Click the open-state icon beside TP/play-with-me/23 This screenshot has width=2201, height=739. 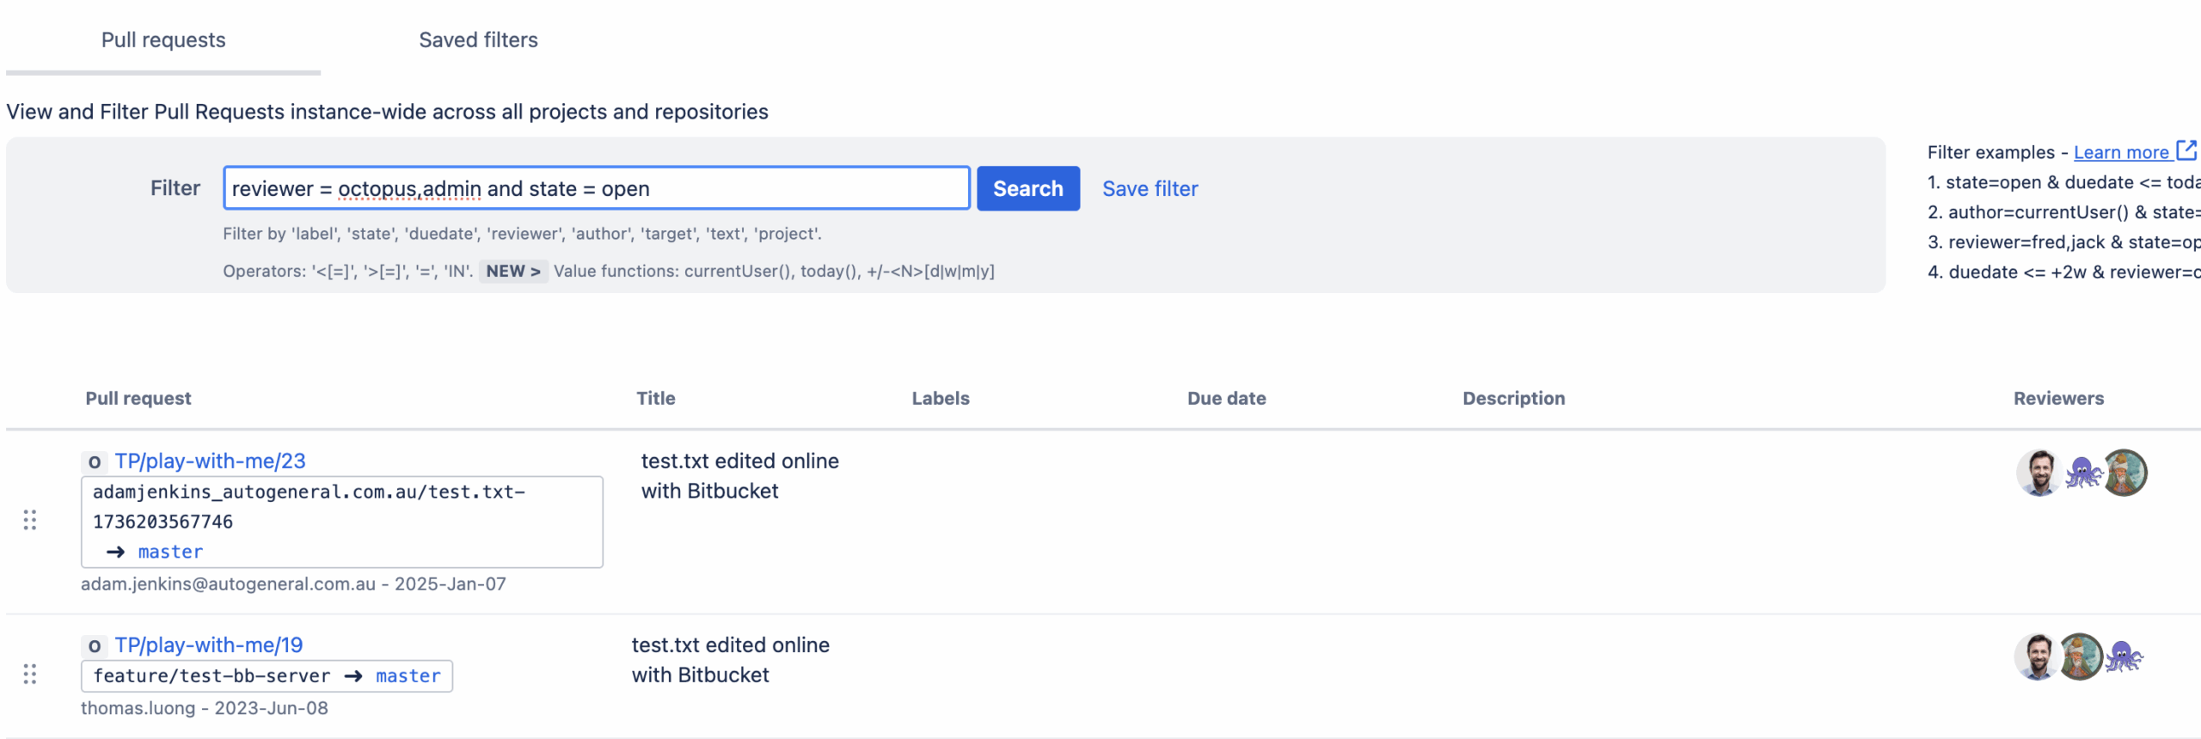pos(95,462)
